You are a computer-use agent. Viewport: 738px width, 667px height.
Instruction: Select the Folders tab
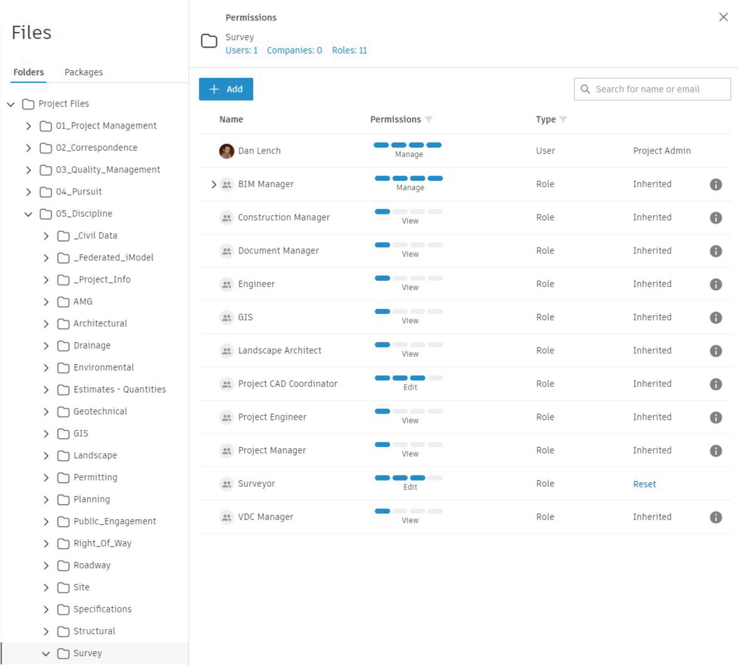click(x=29, y=72)
